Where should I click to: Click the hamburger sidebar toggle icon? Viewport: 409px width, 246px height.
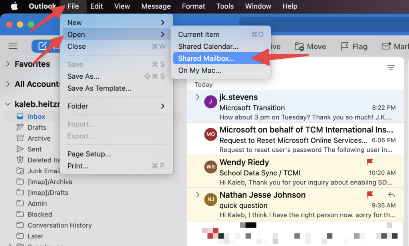(x=13, y=46)
